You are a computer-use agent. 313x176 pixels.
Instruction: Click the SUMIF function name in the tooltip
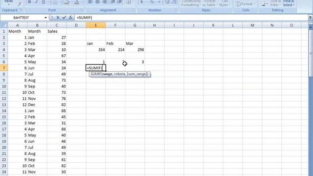click(x=96, y=74)
